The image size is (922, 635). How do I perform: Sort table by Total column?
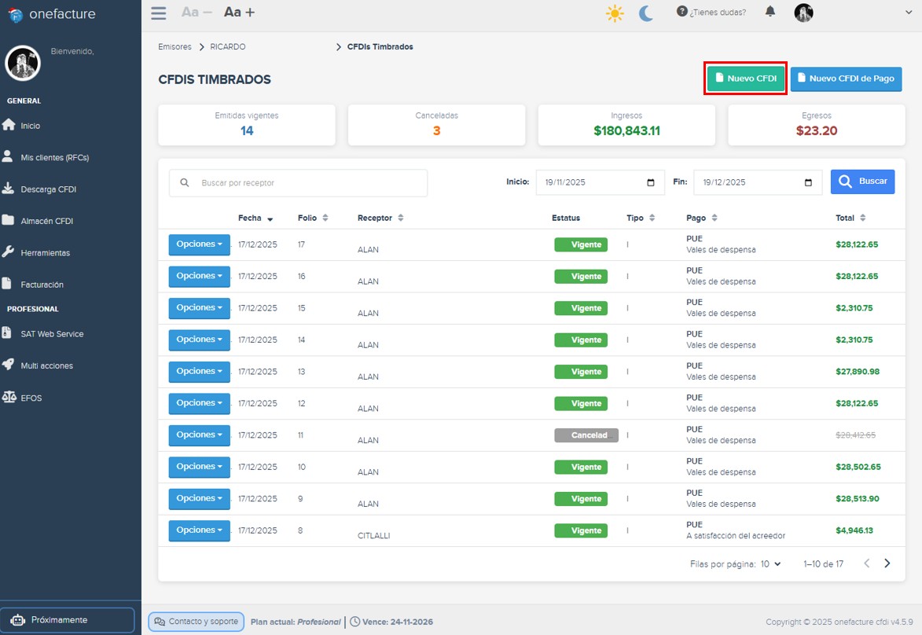(849, 218)
